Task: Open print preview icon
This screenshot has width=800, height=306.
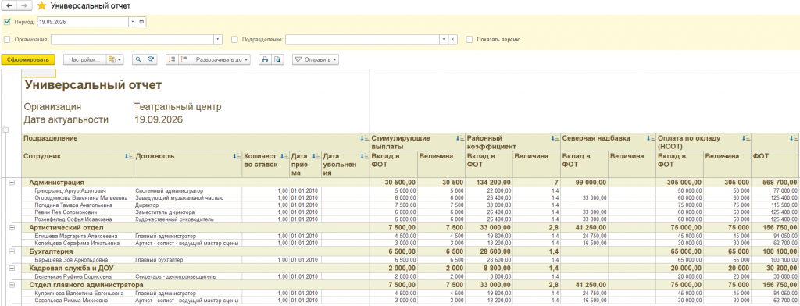Action: tap(277, 59)
